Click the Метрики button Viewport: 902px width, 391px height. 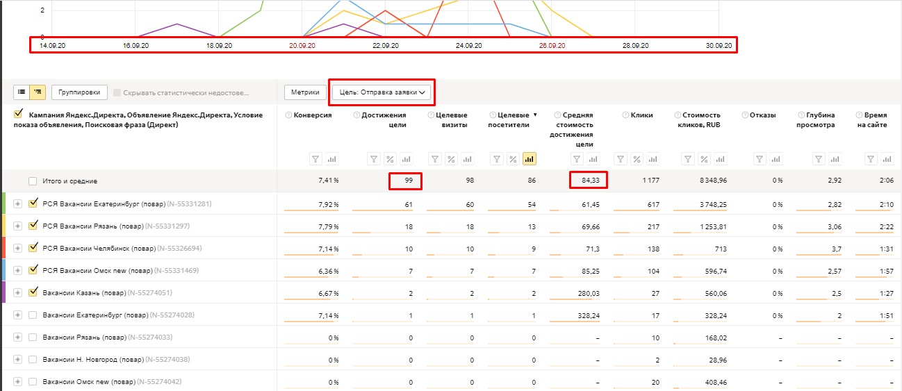pyautogui.click(x=305, y=92)
